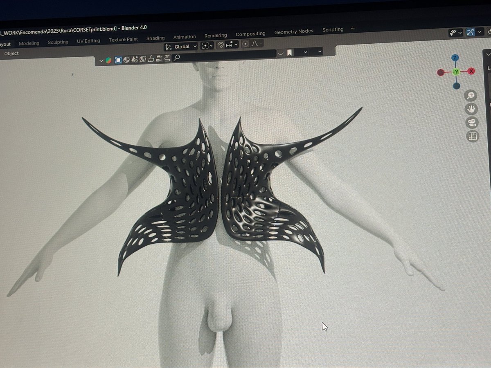The height and width of the screenshot is (368, 491).
Task: Open the transform pivot point dropdown
Action: 207,46
